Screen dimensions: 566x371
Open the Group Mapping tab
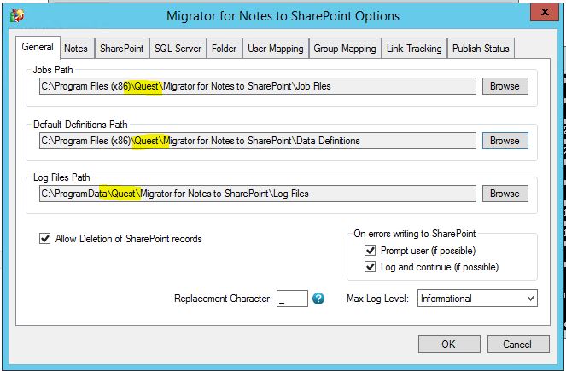coord(345,49)
